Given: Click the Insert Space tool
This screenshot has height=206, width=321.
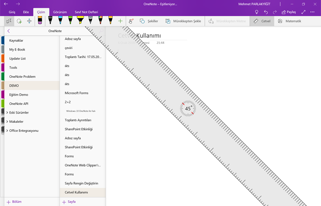Looking at the screenshot, I should pos(29,21).
